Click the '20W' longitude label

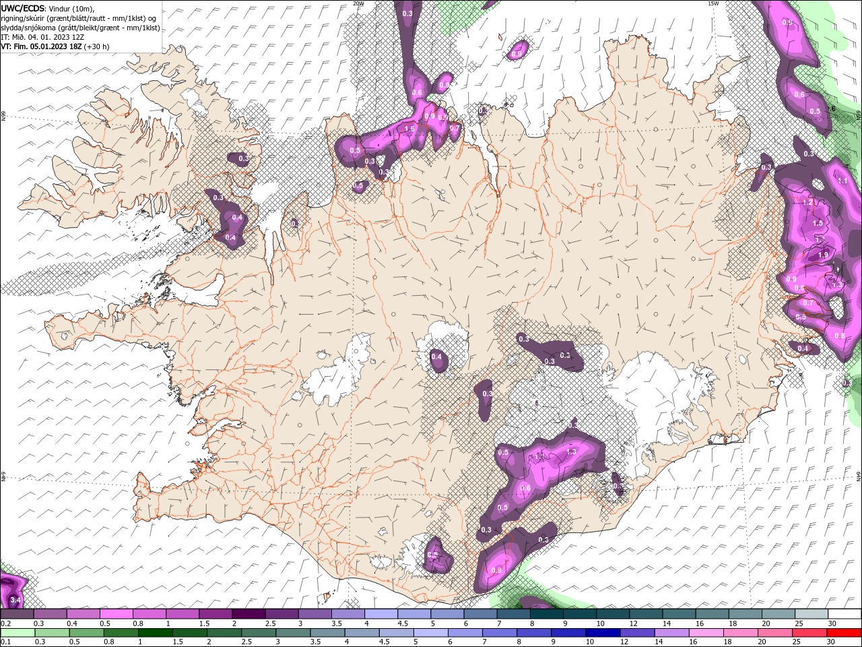coord(358,3)
